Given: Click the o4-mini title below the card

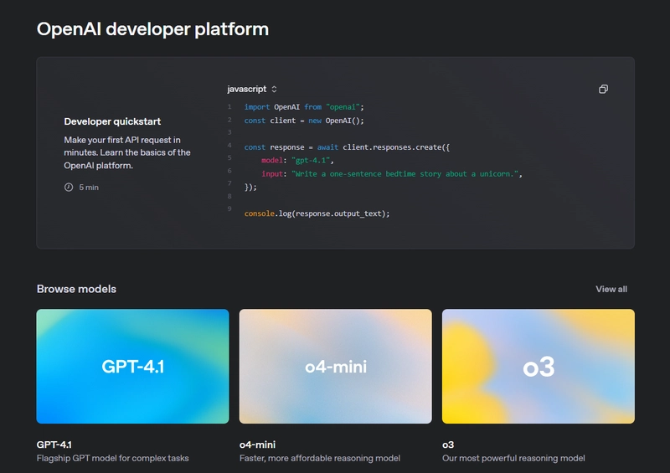Looking at the screenshot, I should click(258, 445).
